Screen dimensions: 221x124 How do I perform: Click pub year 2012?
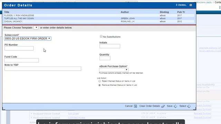180,21
